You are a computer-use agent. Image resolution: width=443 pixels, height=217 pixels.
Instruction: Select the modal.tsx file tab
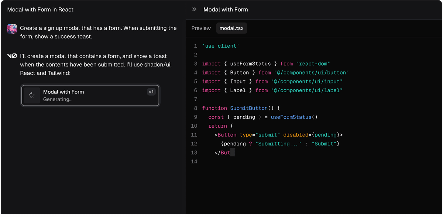point(231,28)
